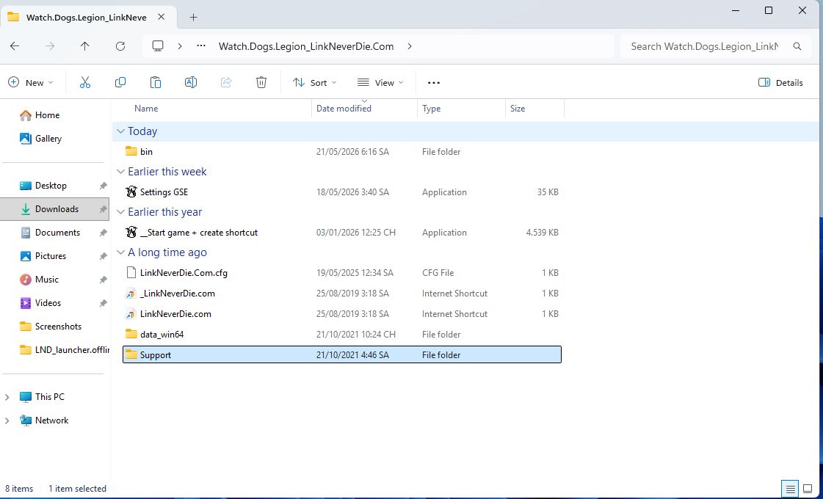The width and height of the screenshot is (823, 499).
Task: Add a new tab with plus button
Action: [193, 18]
